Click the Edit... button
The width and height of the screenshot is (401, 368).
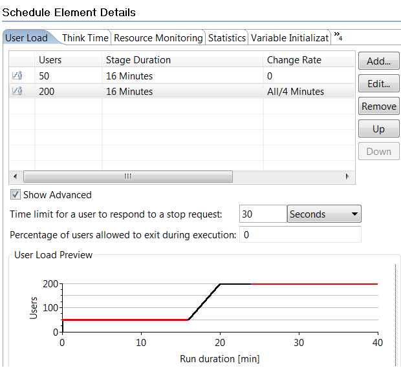[x=379, y=83]
